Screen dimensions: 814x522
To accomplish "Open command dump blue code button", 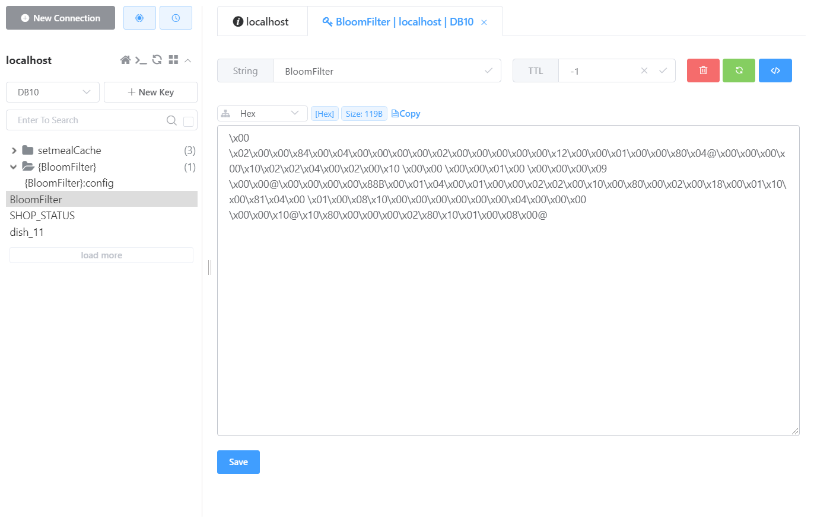I will pyautogui.click(x=775, y=71).
